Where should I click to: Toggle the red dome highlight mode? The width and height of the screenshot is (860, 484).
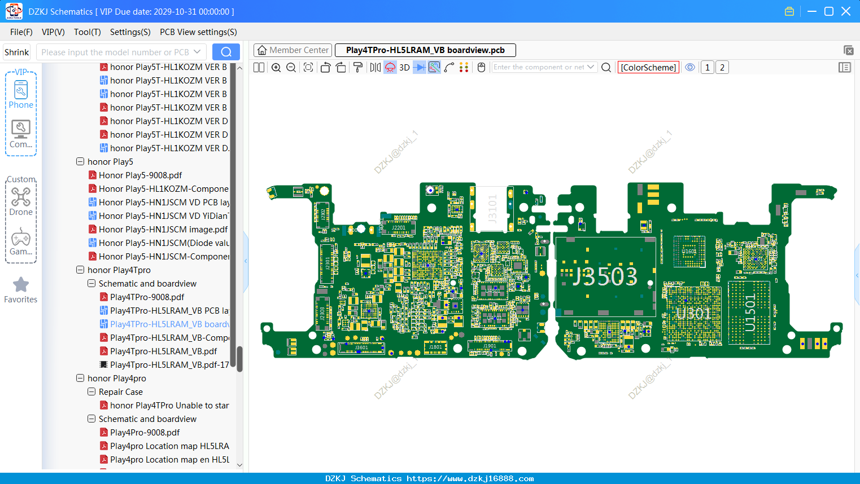390,67
